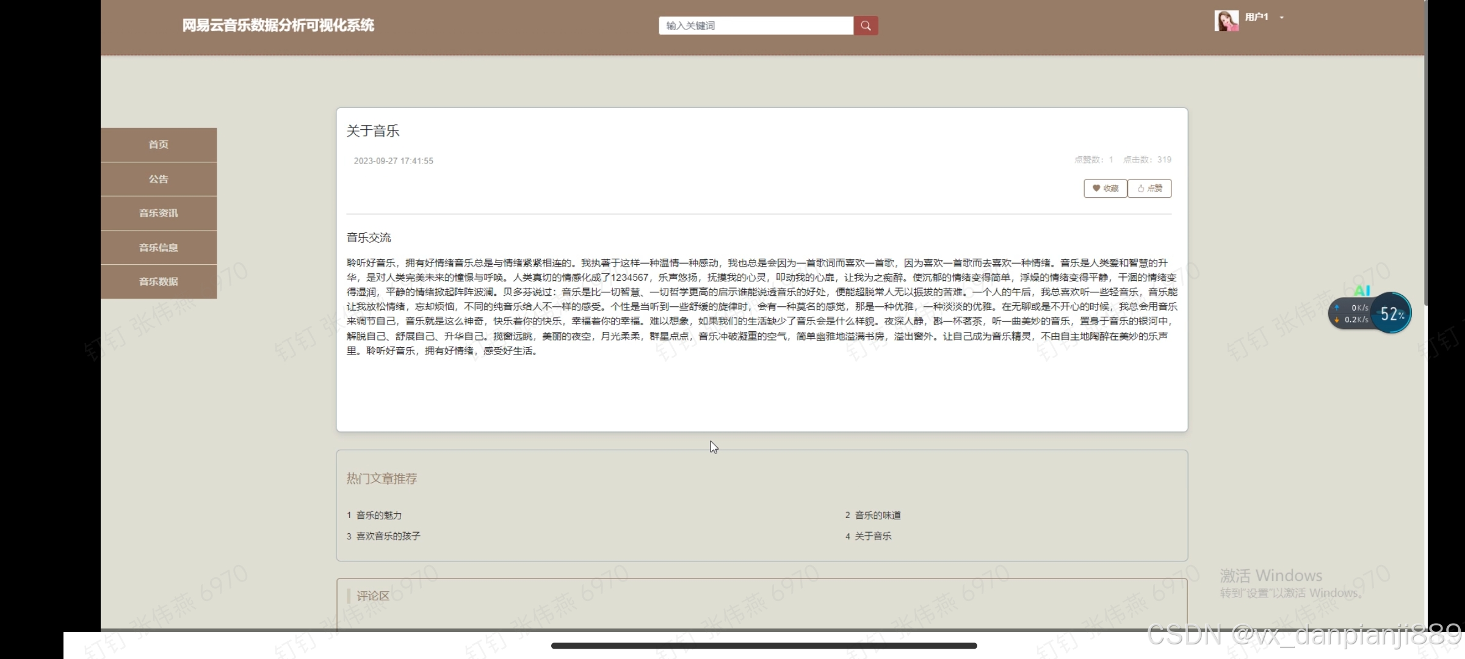Click the site title 网易云音乐数据分析可视化系统

tap(278, 26)
